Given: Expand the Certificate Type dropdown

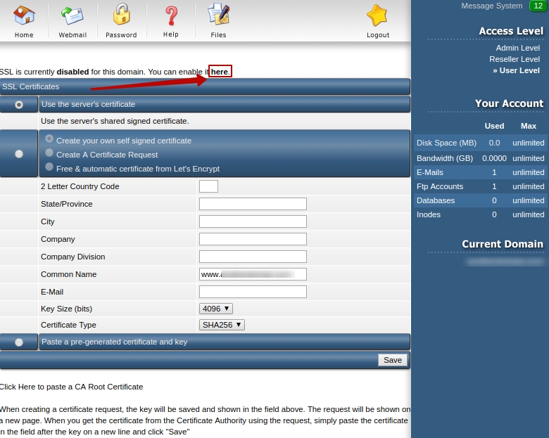Looking at the screenshot, I should (222, 325).
